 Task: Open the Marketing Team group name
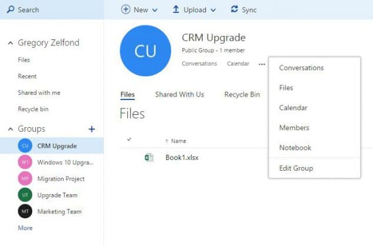[59, 212]
